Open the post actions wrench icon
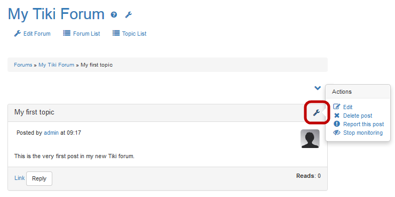This screenshot has width=395, height=197. click(x=317, y=112)
